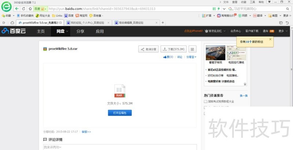Reload the page with refresh icon
The image size is (293, 150).
coord(23,9)
